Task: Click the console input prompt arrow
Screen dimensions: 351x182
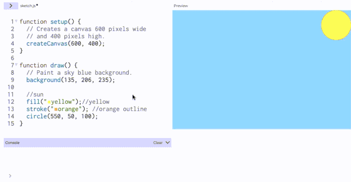Action: (x=10, y=176)
